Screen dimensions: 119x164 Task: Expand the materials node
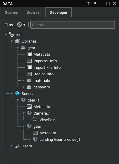[24, 80]
